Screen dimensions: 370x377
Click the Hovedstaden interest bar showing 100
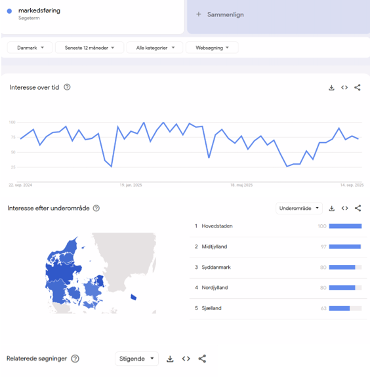click(345, 226)
